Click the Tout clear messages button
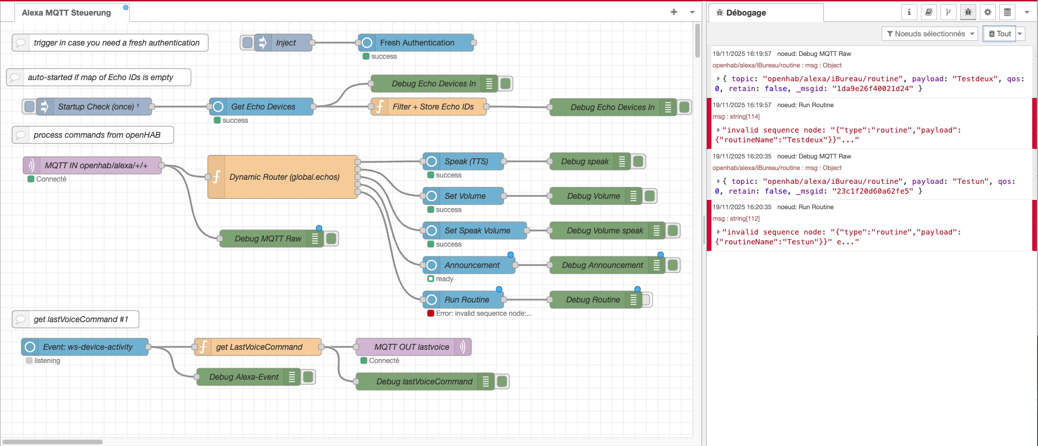 1000,34
